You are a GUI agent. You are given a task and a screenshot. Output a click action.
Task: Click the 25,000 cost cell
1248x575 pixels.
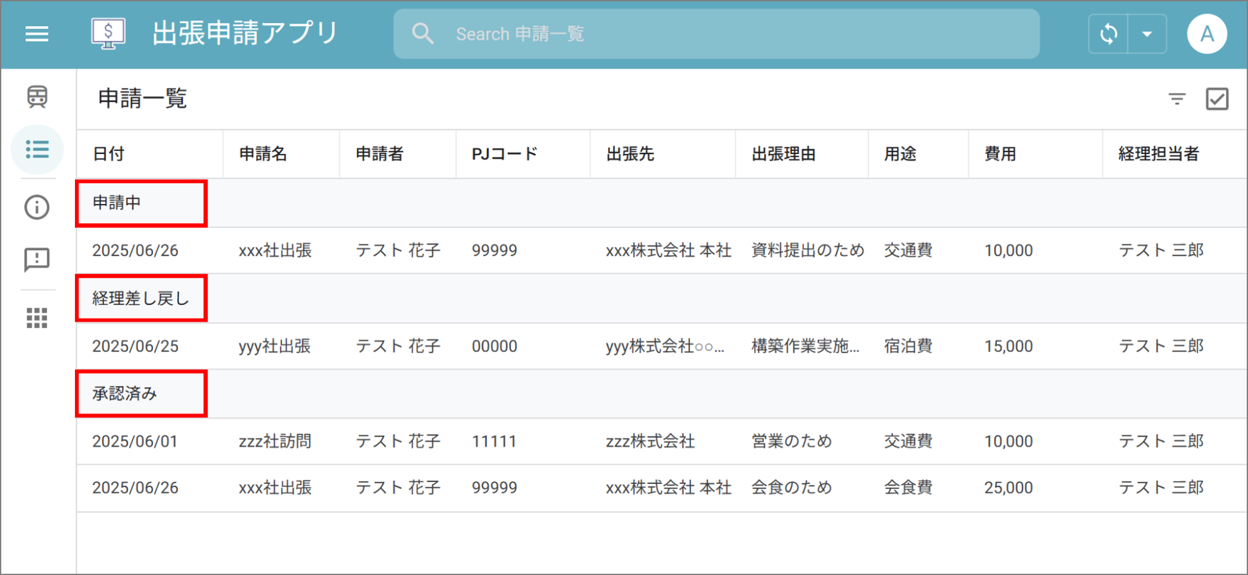[1009, 488]
